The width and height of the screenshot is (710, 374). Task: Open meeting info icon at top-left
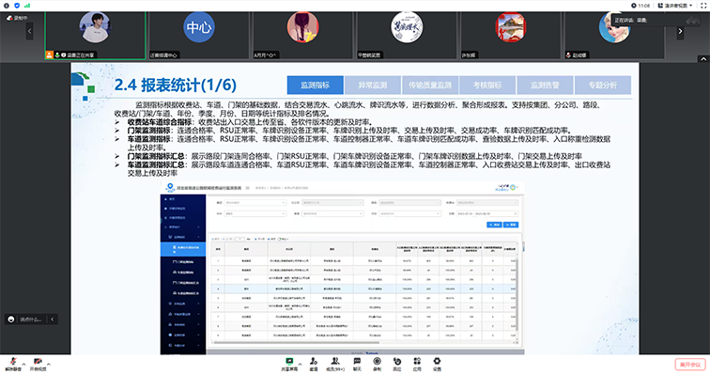click(x=7, y=6)
